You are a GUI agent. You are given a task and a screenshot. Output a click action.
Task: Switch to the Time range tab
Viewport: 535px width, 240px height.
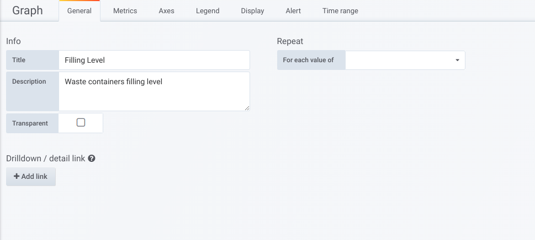pos(340,11)
